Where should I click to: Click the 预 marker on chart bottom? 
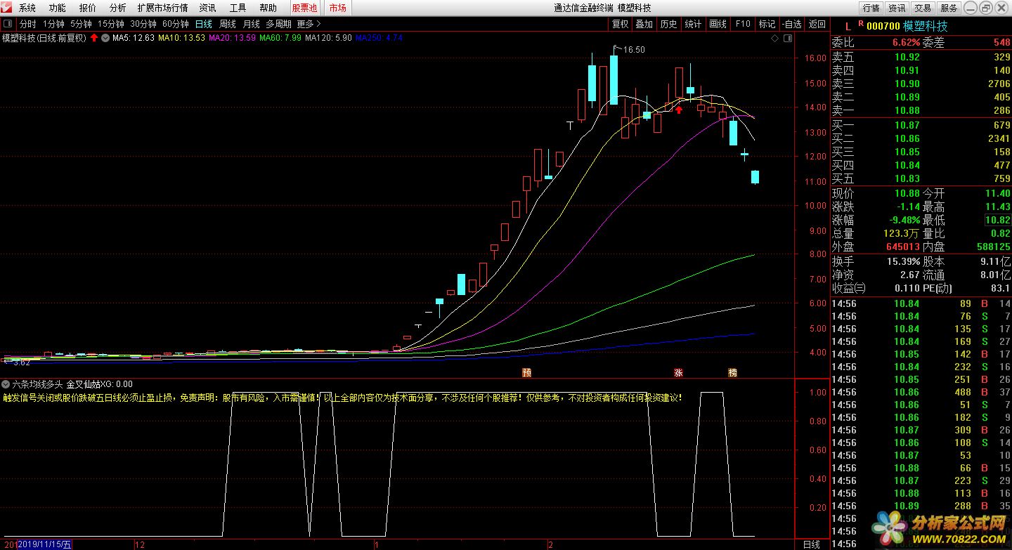tap(526, 372)
